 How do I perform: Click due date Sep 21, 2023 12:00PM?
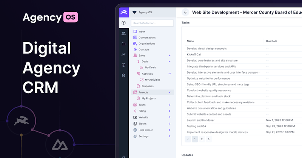point(280,132)
